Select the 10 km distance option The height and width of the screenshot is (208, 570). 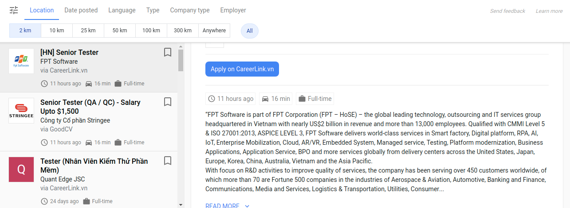point(57,31)
